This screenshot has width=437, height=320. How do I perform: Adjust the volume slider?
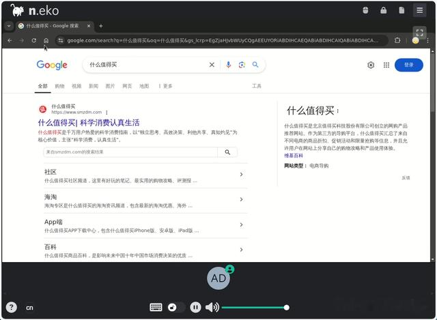click(x=255, y=308)
